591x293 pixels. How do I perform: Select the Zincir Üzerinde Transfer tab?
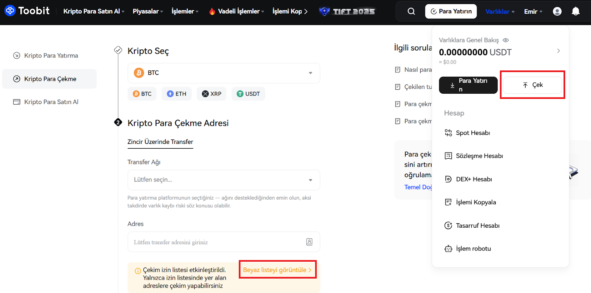(160, 142)
